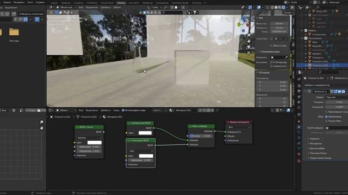
Task: Toggle viewport overlays button
Action: [259, 7]
